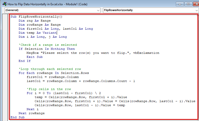The image size is (199, 121).
Task: Click the 'If Selection Is Nothing Then' line
Action: 47,49
